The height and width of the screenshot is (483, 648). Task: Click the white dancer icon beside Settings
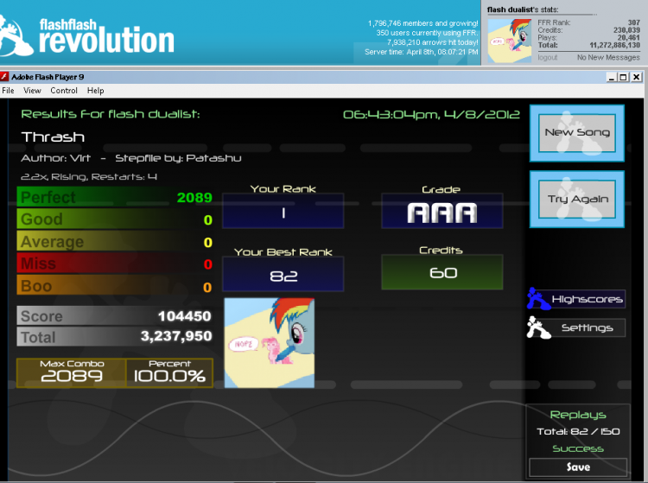pos(538,327)
